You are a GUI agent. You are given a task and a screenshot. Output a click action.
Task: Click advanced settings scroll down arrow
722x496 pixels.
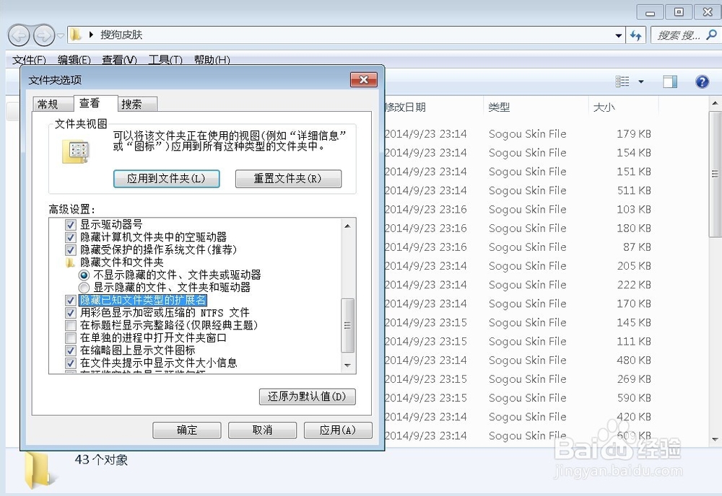click(x=348, y=366)
